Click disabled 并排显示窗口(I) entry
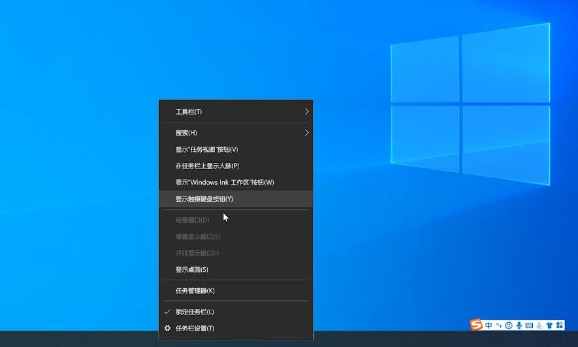578x347 pixels. [236, 253]
